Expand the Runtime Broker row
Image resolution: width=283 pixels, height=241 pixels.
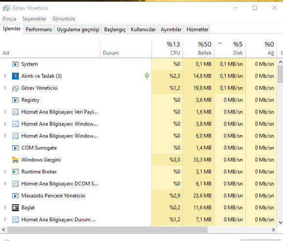[x=5, y=172]
